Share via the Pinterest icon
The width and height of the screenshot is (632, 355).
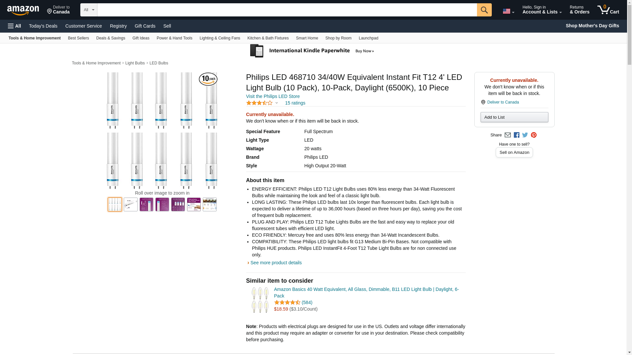click(534, 135)
